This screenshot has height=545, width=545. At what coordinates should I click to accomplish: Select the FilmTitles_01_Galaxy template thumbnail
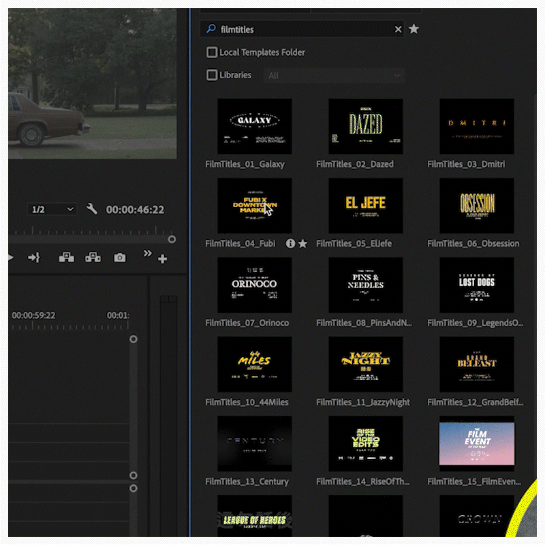[x=254, y=126]
